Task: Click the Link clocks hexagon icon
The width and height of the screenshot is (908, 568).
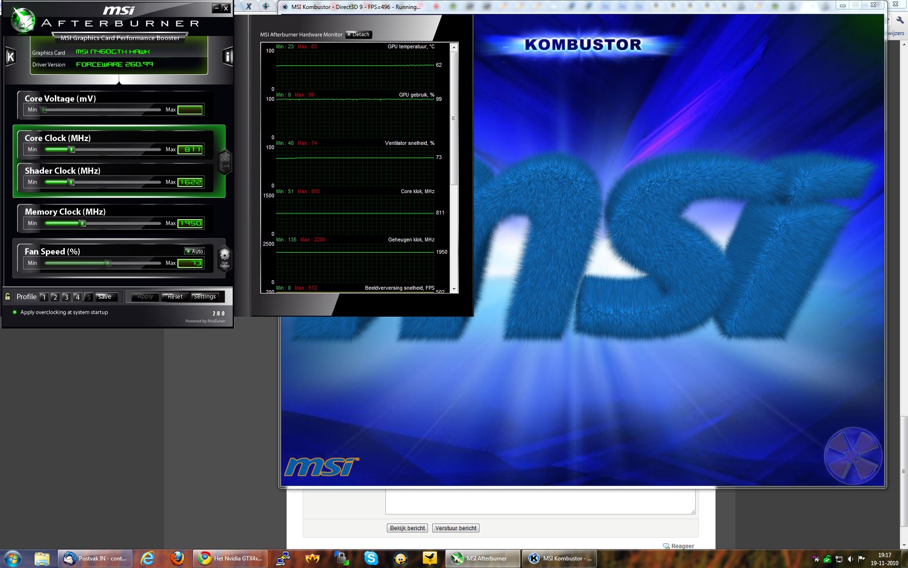Action: (x=225, y=161)
